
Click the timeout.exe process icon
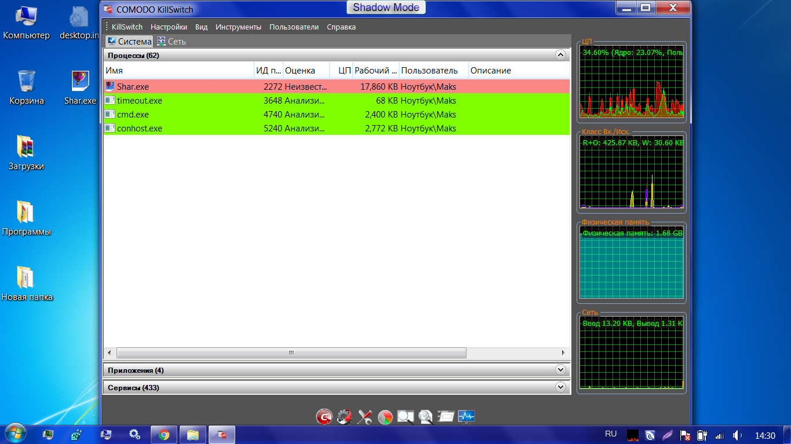[110, 100]
